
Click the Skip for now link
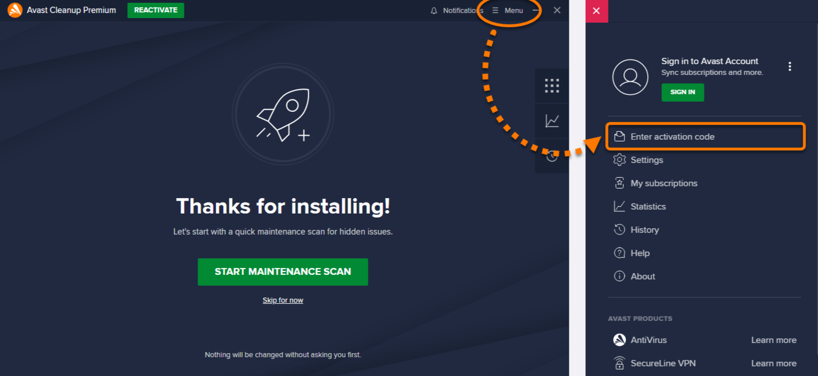pyautogui.click(x=283, y=300)
